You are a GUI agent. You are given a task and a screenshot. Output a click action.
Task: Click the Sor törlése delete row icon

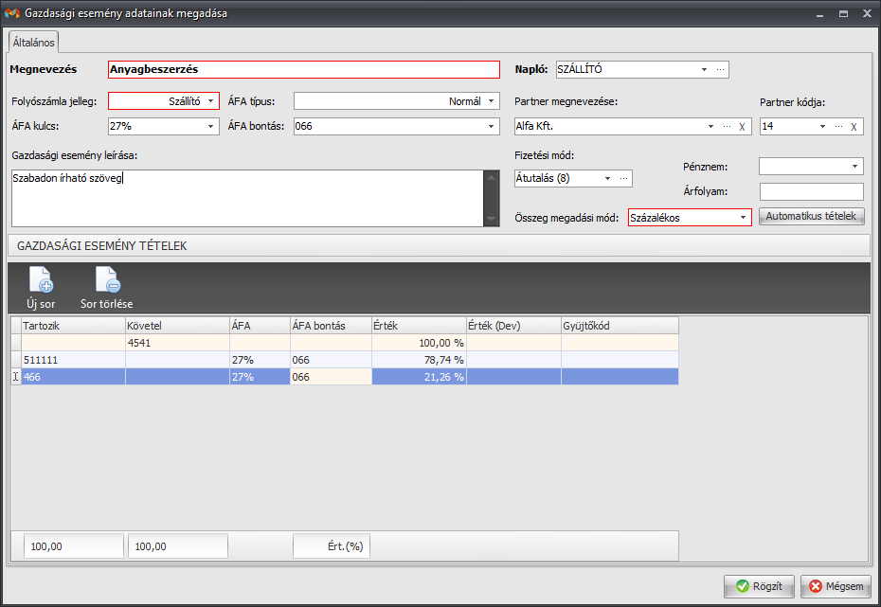pyautogui.click(x=106, y=280)
